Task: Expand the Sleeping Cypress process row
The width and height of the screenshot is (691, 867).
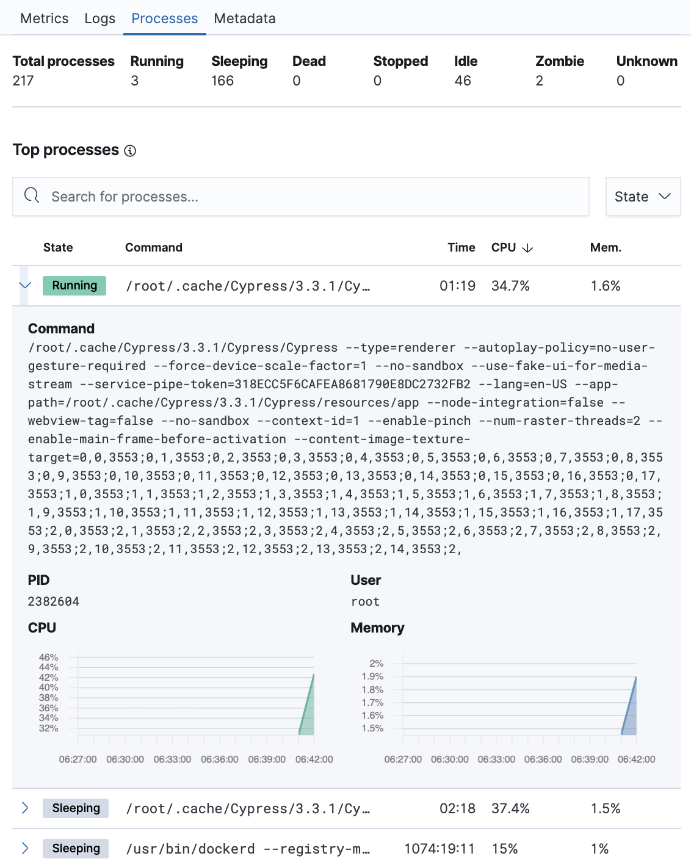Action: (24, 808)
